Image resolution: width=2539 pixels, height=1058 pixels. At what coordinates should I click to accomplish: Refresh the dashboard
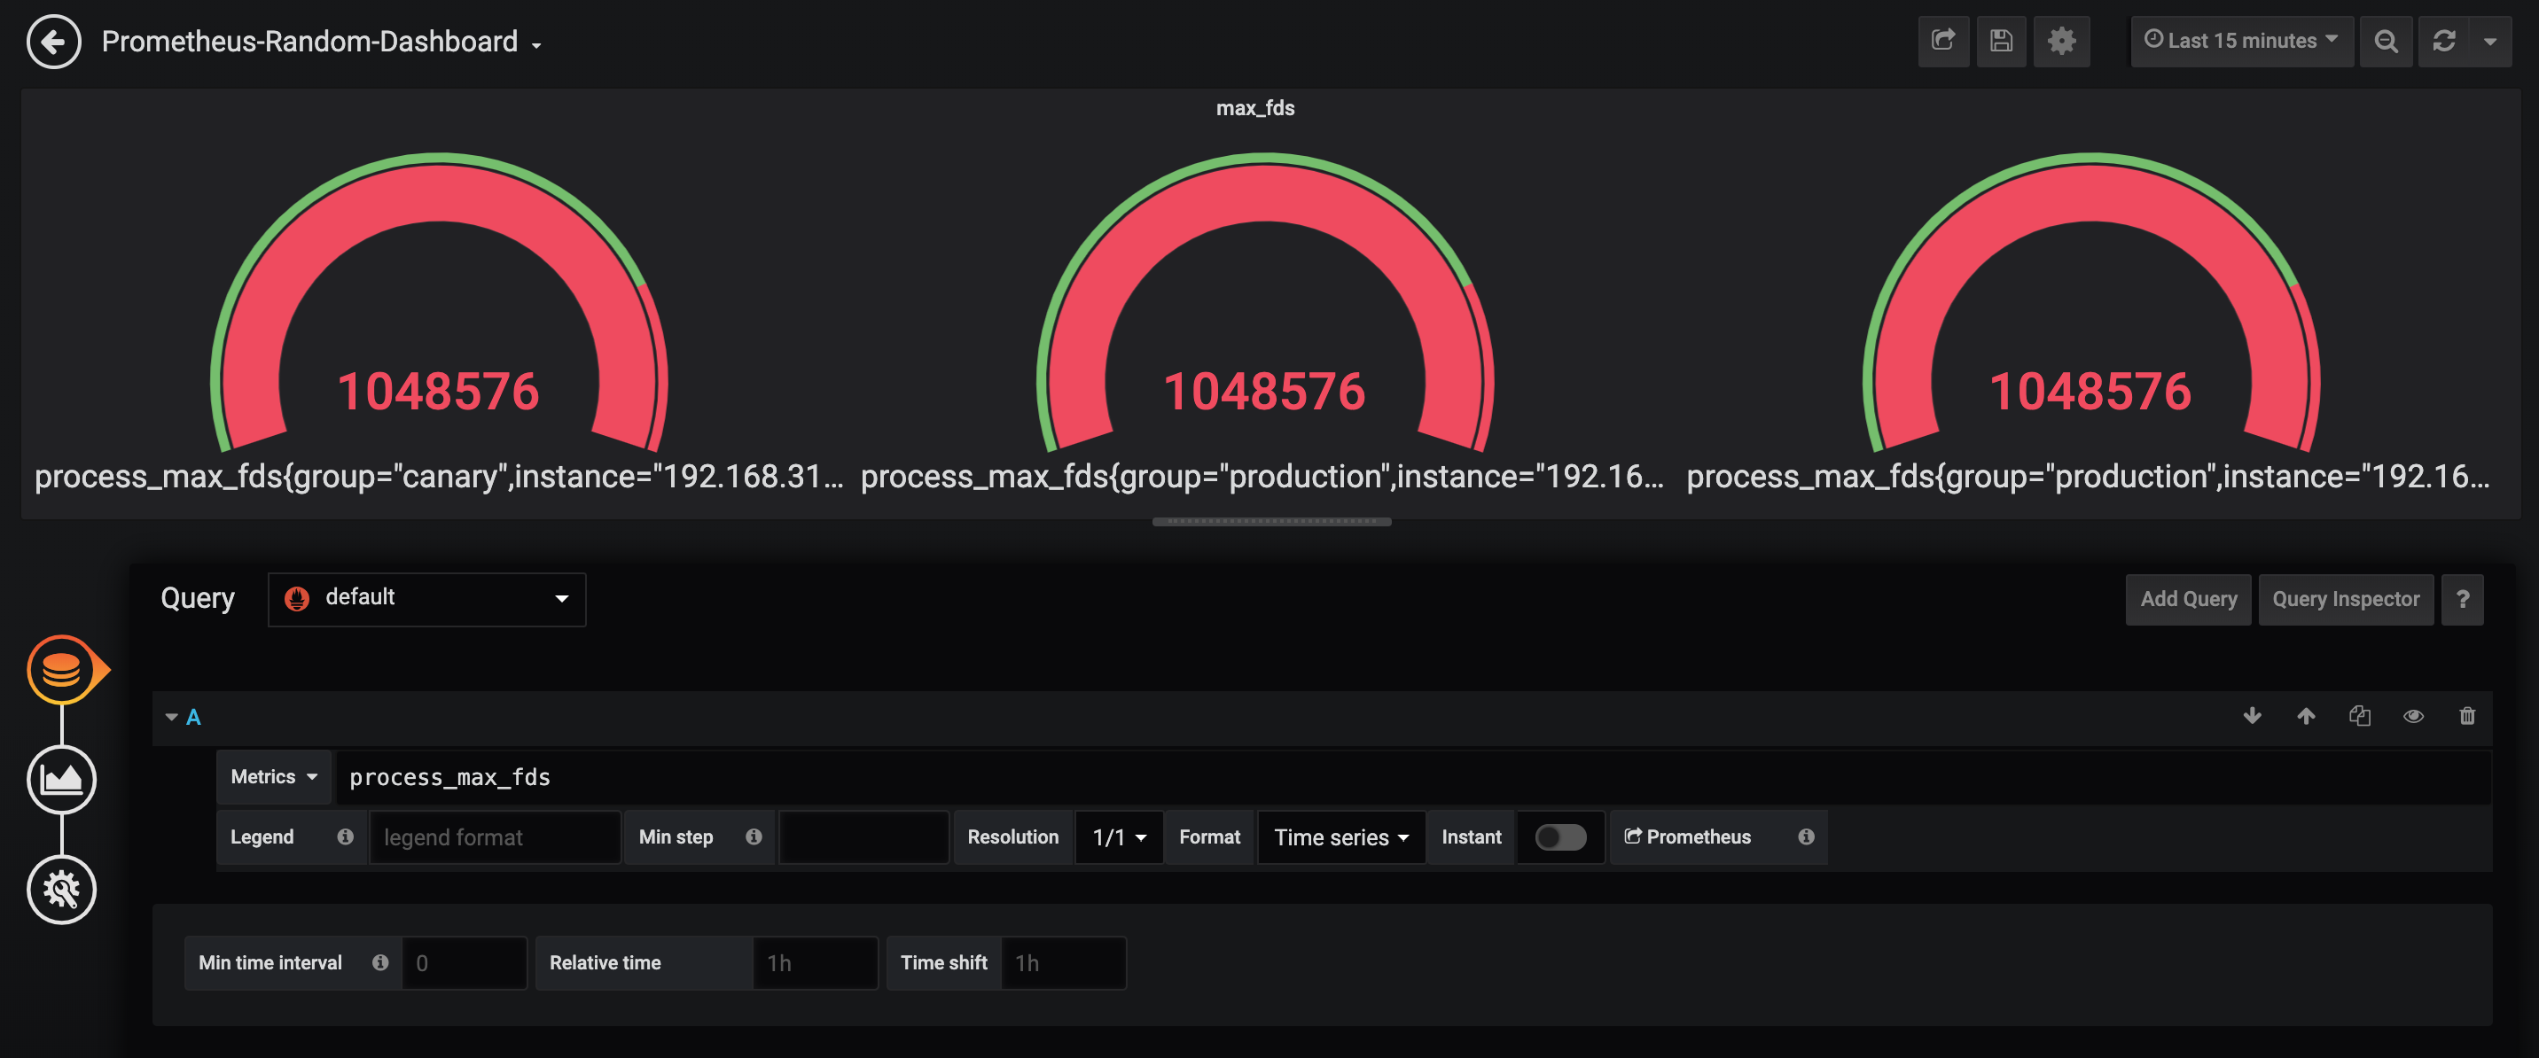[x=2443, y=41]
